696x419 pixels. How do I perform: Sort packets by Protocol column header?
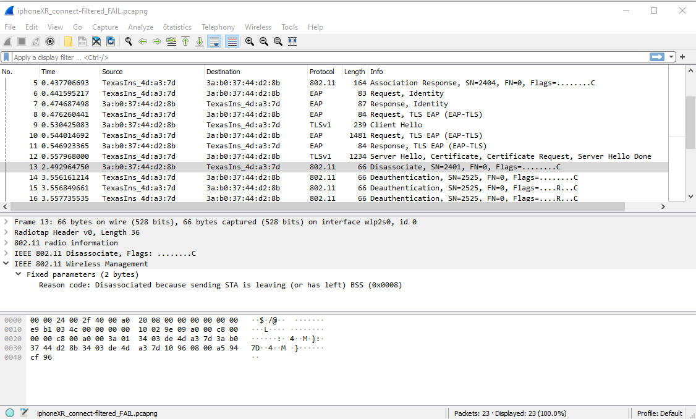click(x=321, y=72)
